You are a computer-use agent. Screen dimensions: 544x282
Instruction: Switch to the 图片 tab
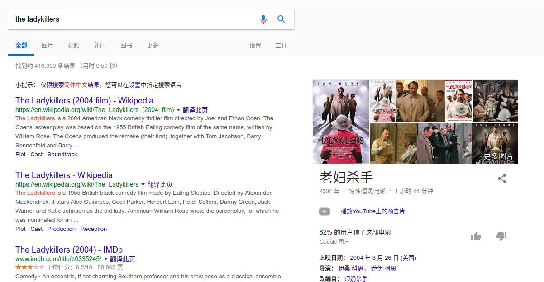point(47,46)
